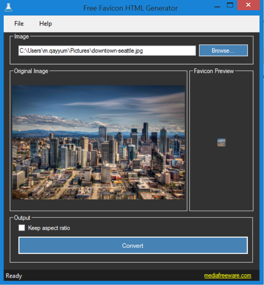Click the Keep aspect ratio label text

tap(49, 228)
